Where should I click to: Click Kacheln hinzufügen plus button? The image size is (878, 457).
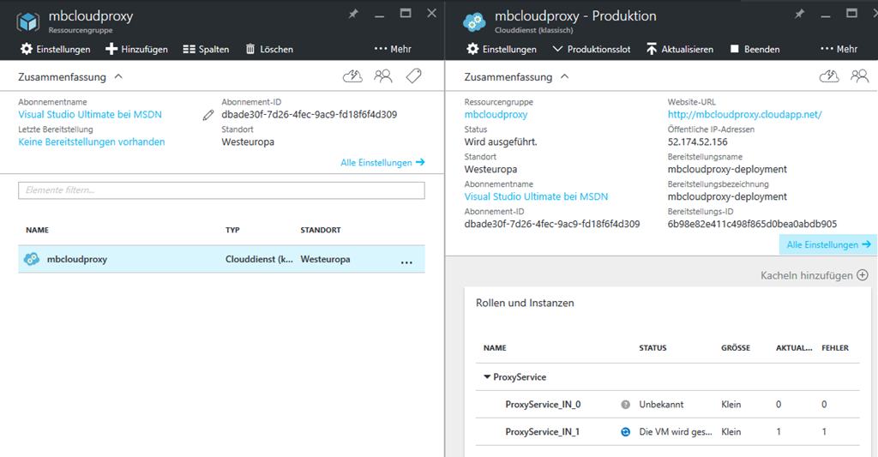click(x=863, y=275)
